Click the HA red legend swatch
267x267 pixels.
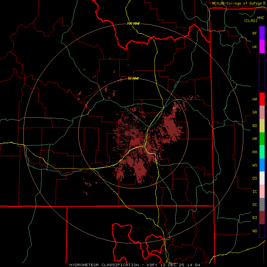point(262,99)
